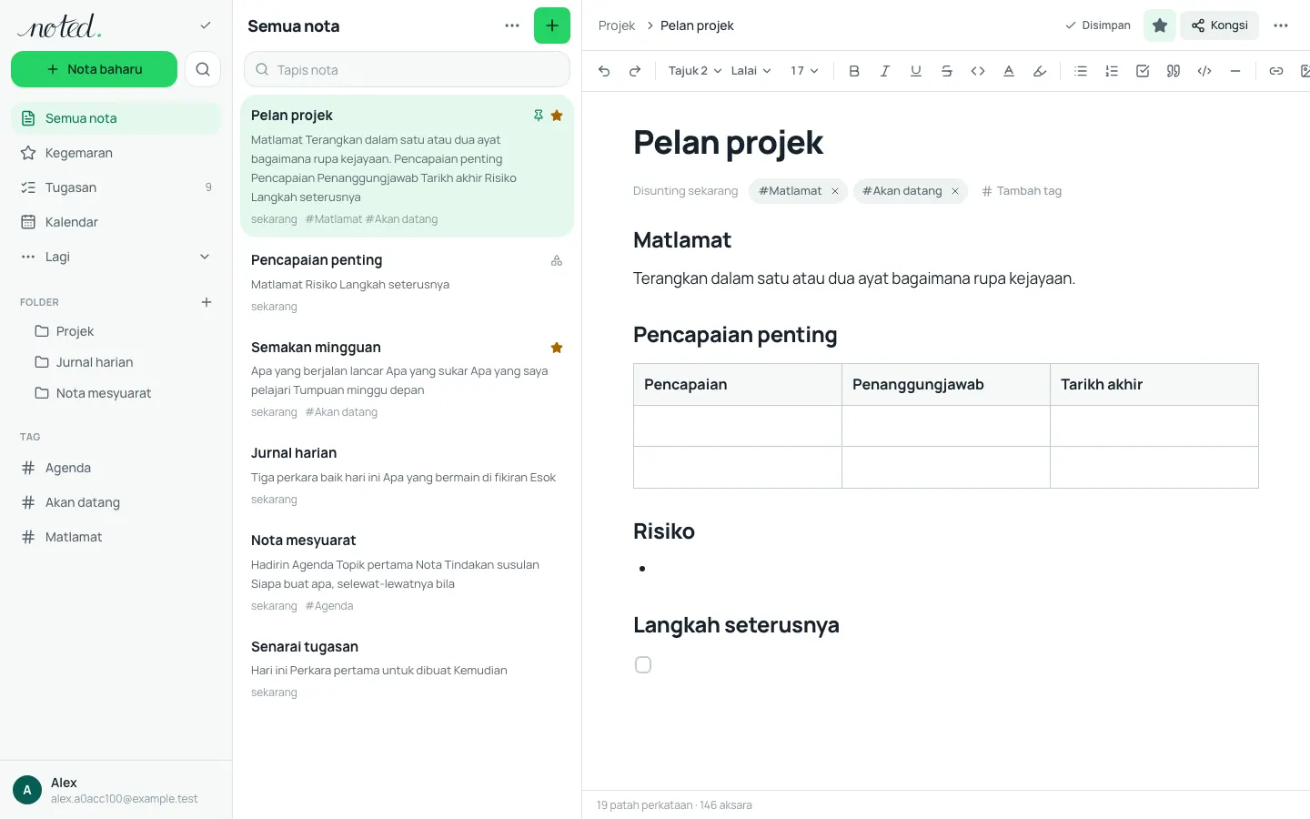Open search with the magnifier button
The height and width of the screenshot is (819, 1310).
point(203,69)
